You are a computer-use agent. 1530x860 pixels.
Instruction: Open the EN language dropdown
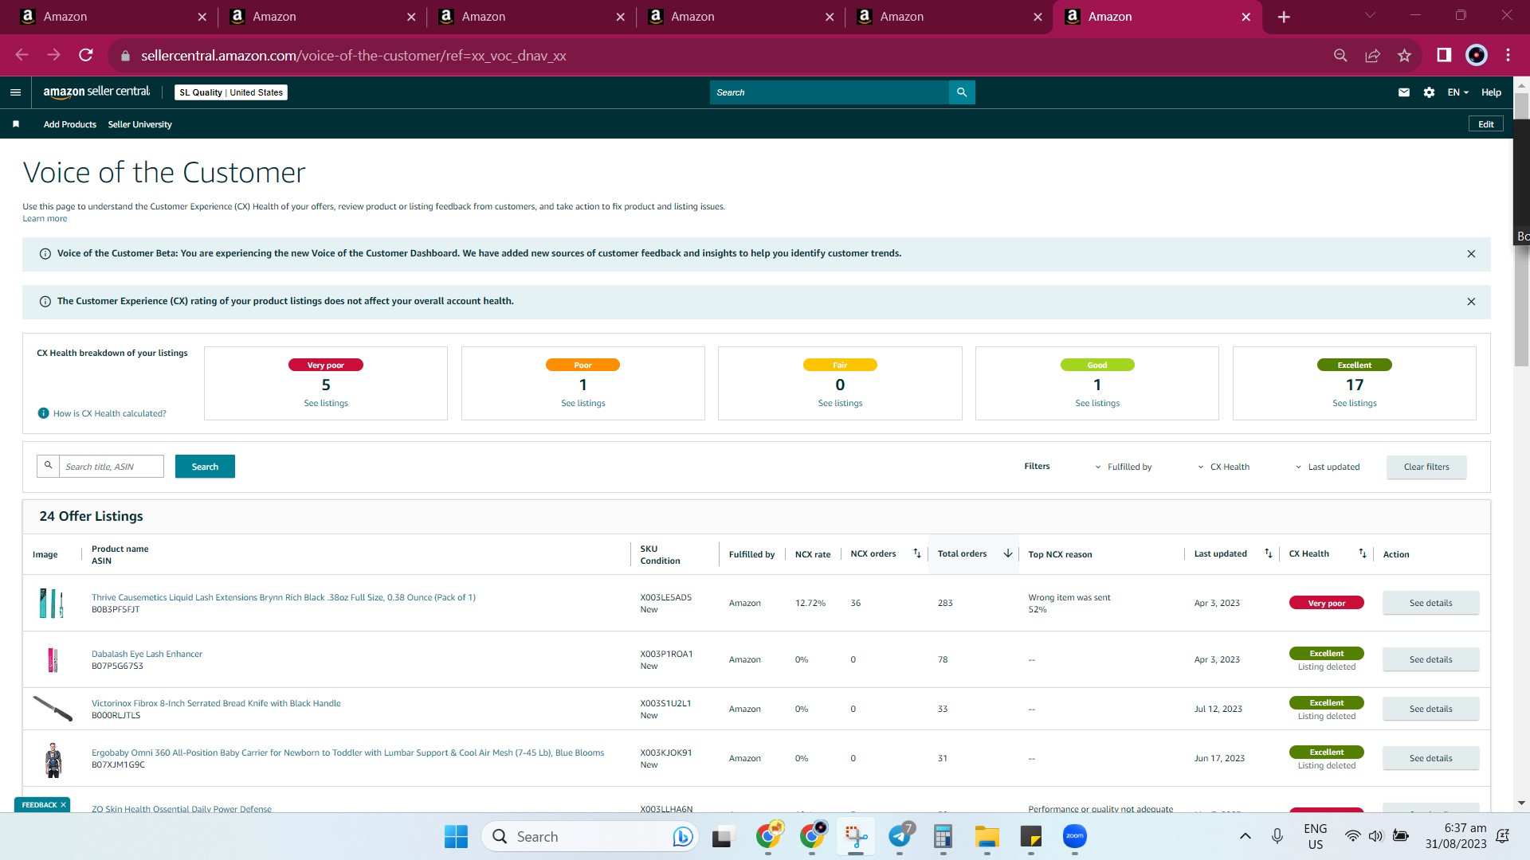(1457, 92)
